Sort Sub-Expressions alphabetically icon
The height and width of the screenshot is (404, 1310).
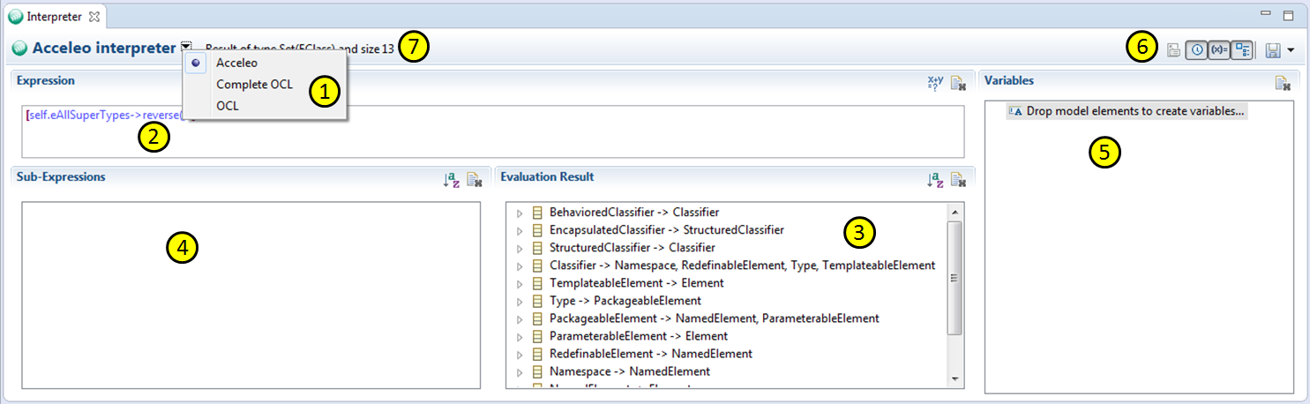[452, 180]
